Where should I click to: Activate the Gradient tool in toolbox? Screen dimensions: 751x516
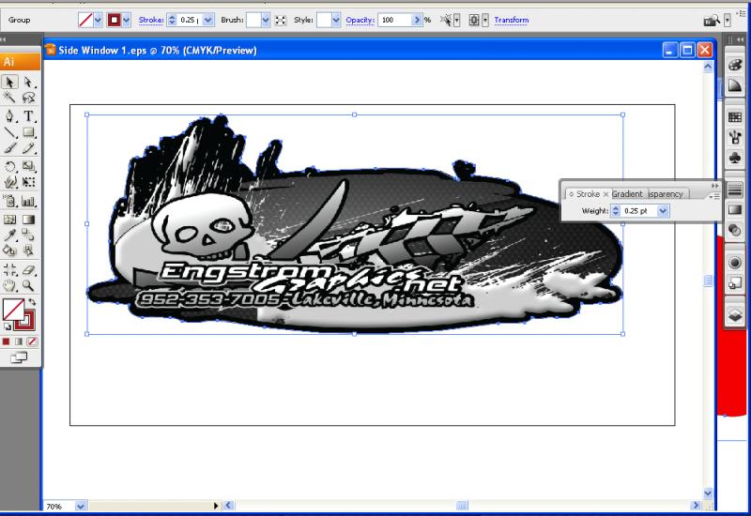29,220
